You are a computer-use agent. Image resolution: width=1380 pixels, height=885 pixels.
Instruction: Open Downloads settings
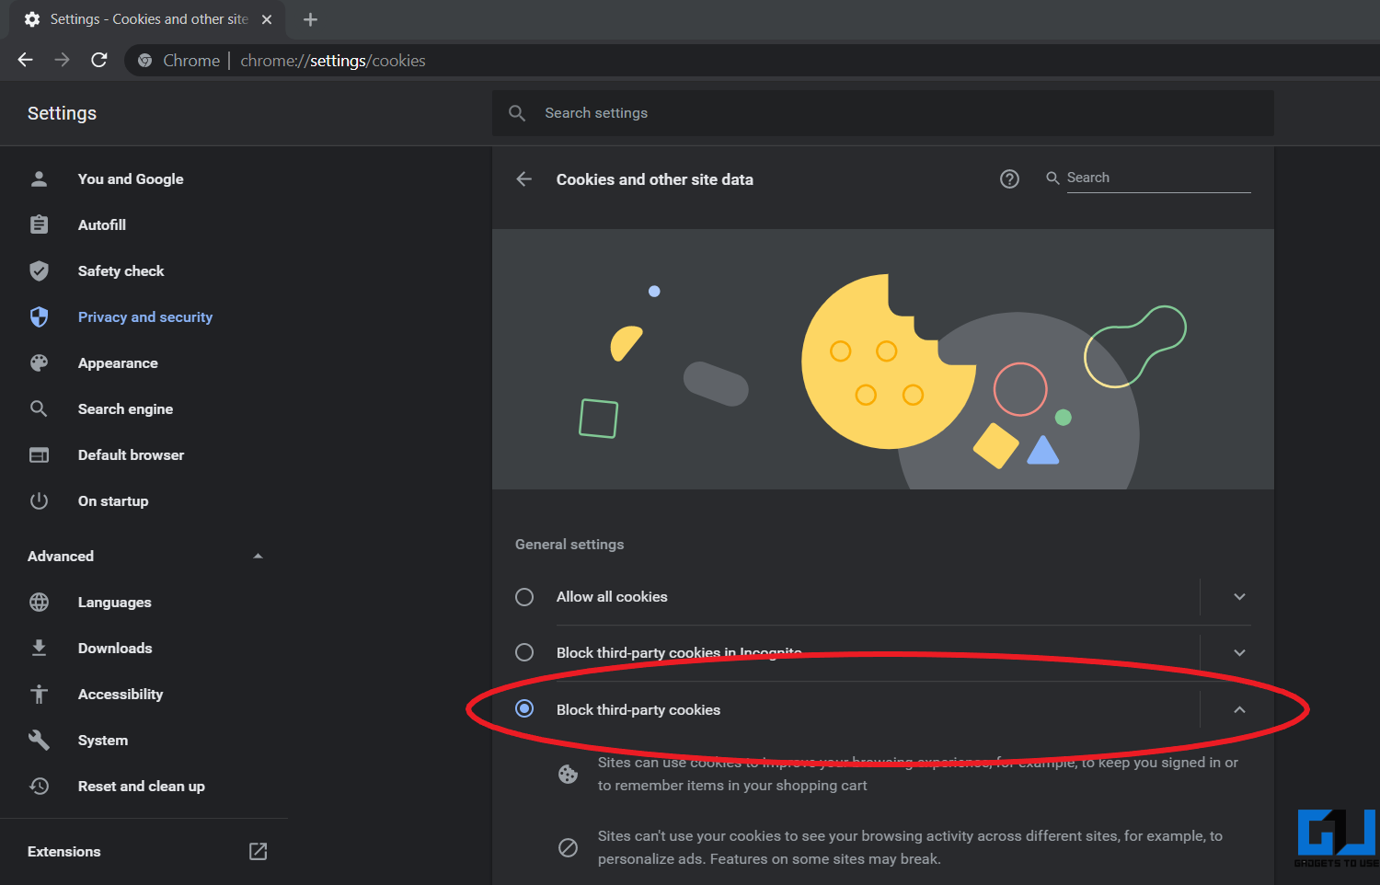pyautogui.click(x=115, y=649)
